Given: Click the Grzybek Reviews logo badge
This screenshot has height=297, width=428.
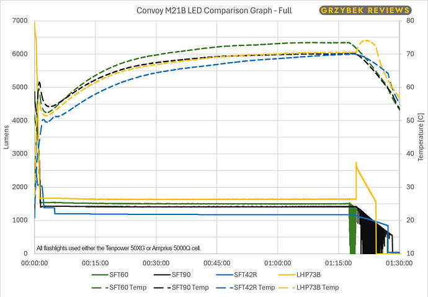Looking at the screenshot, I should [365, 11].
